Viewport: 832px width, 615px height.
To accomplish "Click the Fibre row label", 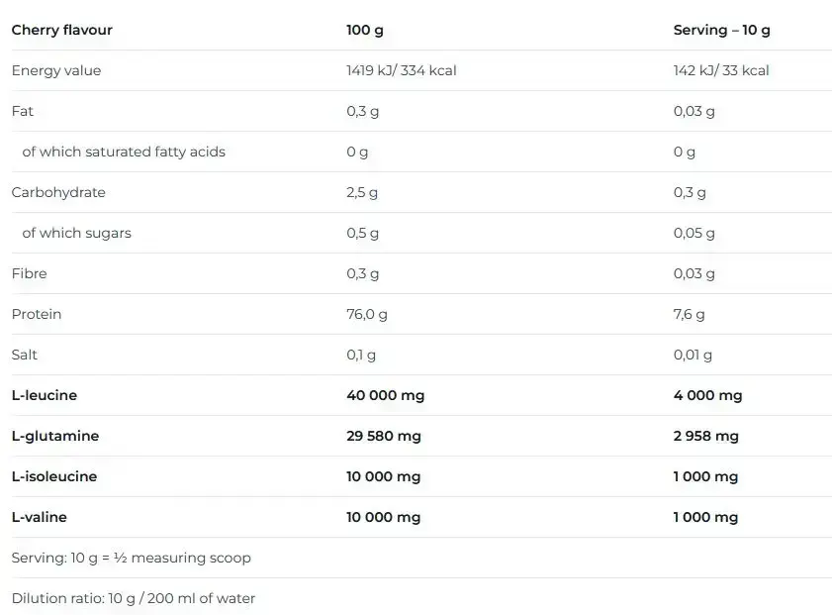I will 29,273.
